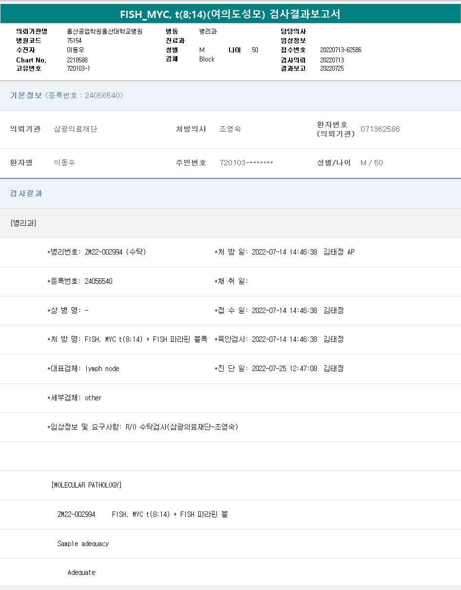461x590 pixels.
Task: Click the 임상정보 및 요구사항 line
Action: (x=143, y=427)
